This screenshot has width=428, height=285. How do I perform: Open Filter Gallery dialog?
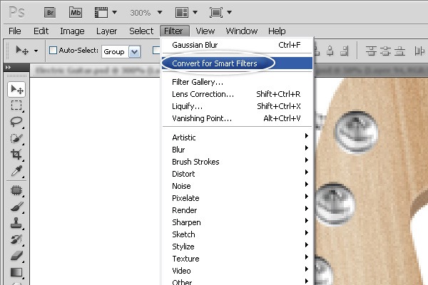coord(237,82)
